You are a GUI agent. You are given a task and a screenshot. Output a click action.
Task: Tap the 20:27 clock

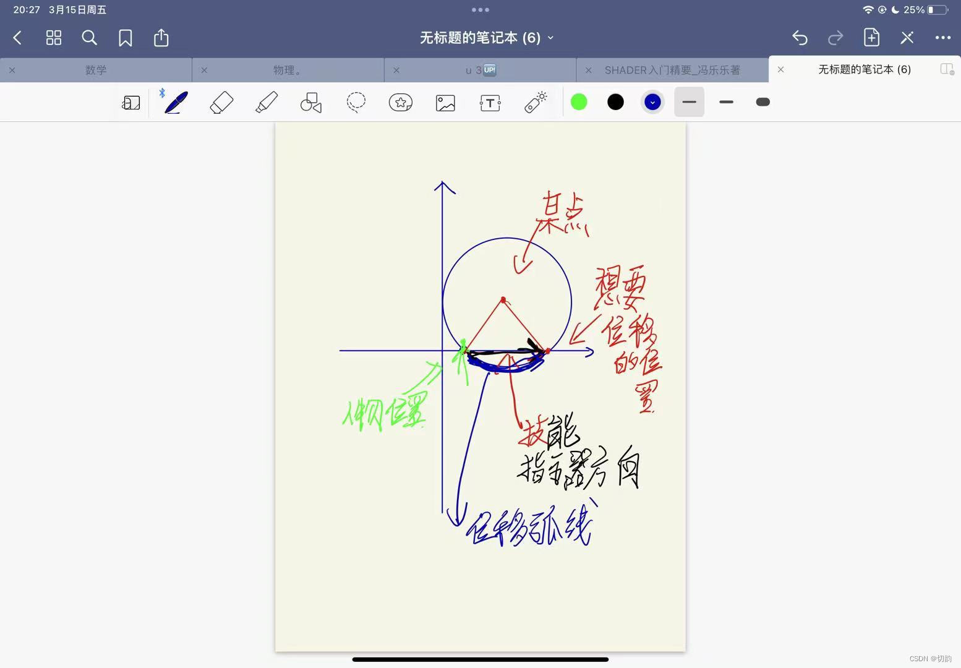[27, 10]
